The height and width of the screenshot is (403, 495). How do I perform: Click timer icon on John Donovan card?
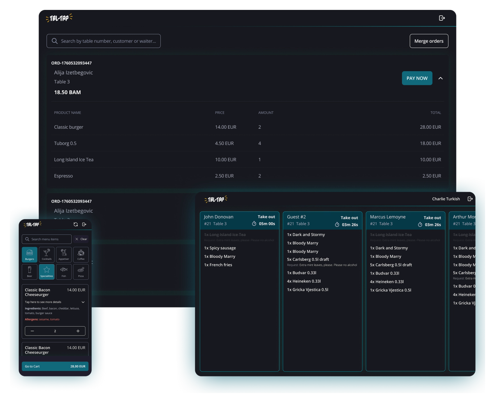point(254,224)
